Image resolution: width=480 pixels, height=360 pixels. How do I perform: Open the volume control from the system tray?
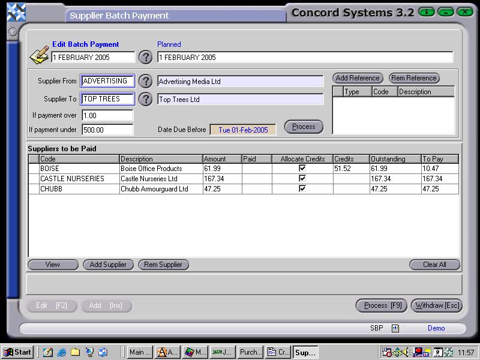coord(406,353)
